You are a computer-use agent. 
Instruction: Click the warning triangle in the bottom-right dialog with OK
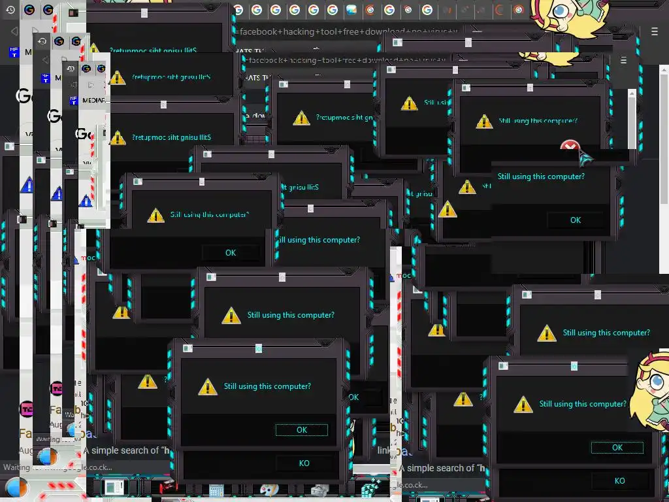[523, 405]
